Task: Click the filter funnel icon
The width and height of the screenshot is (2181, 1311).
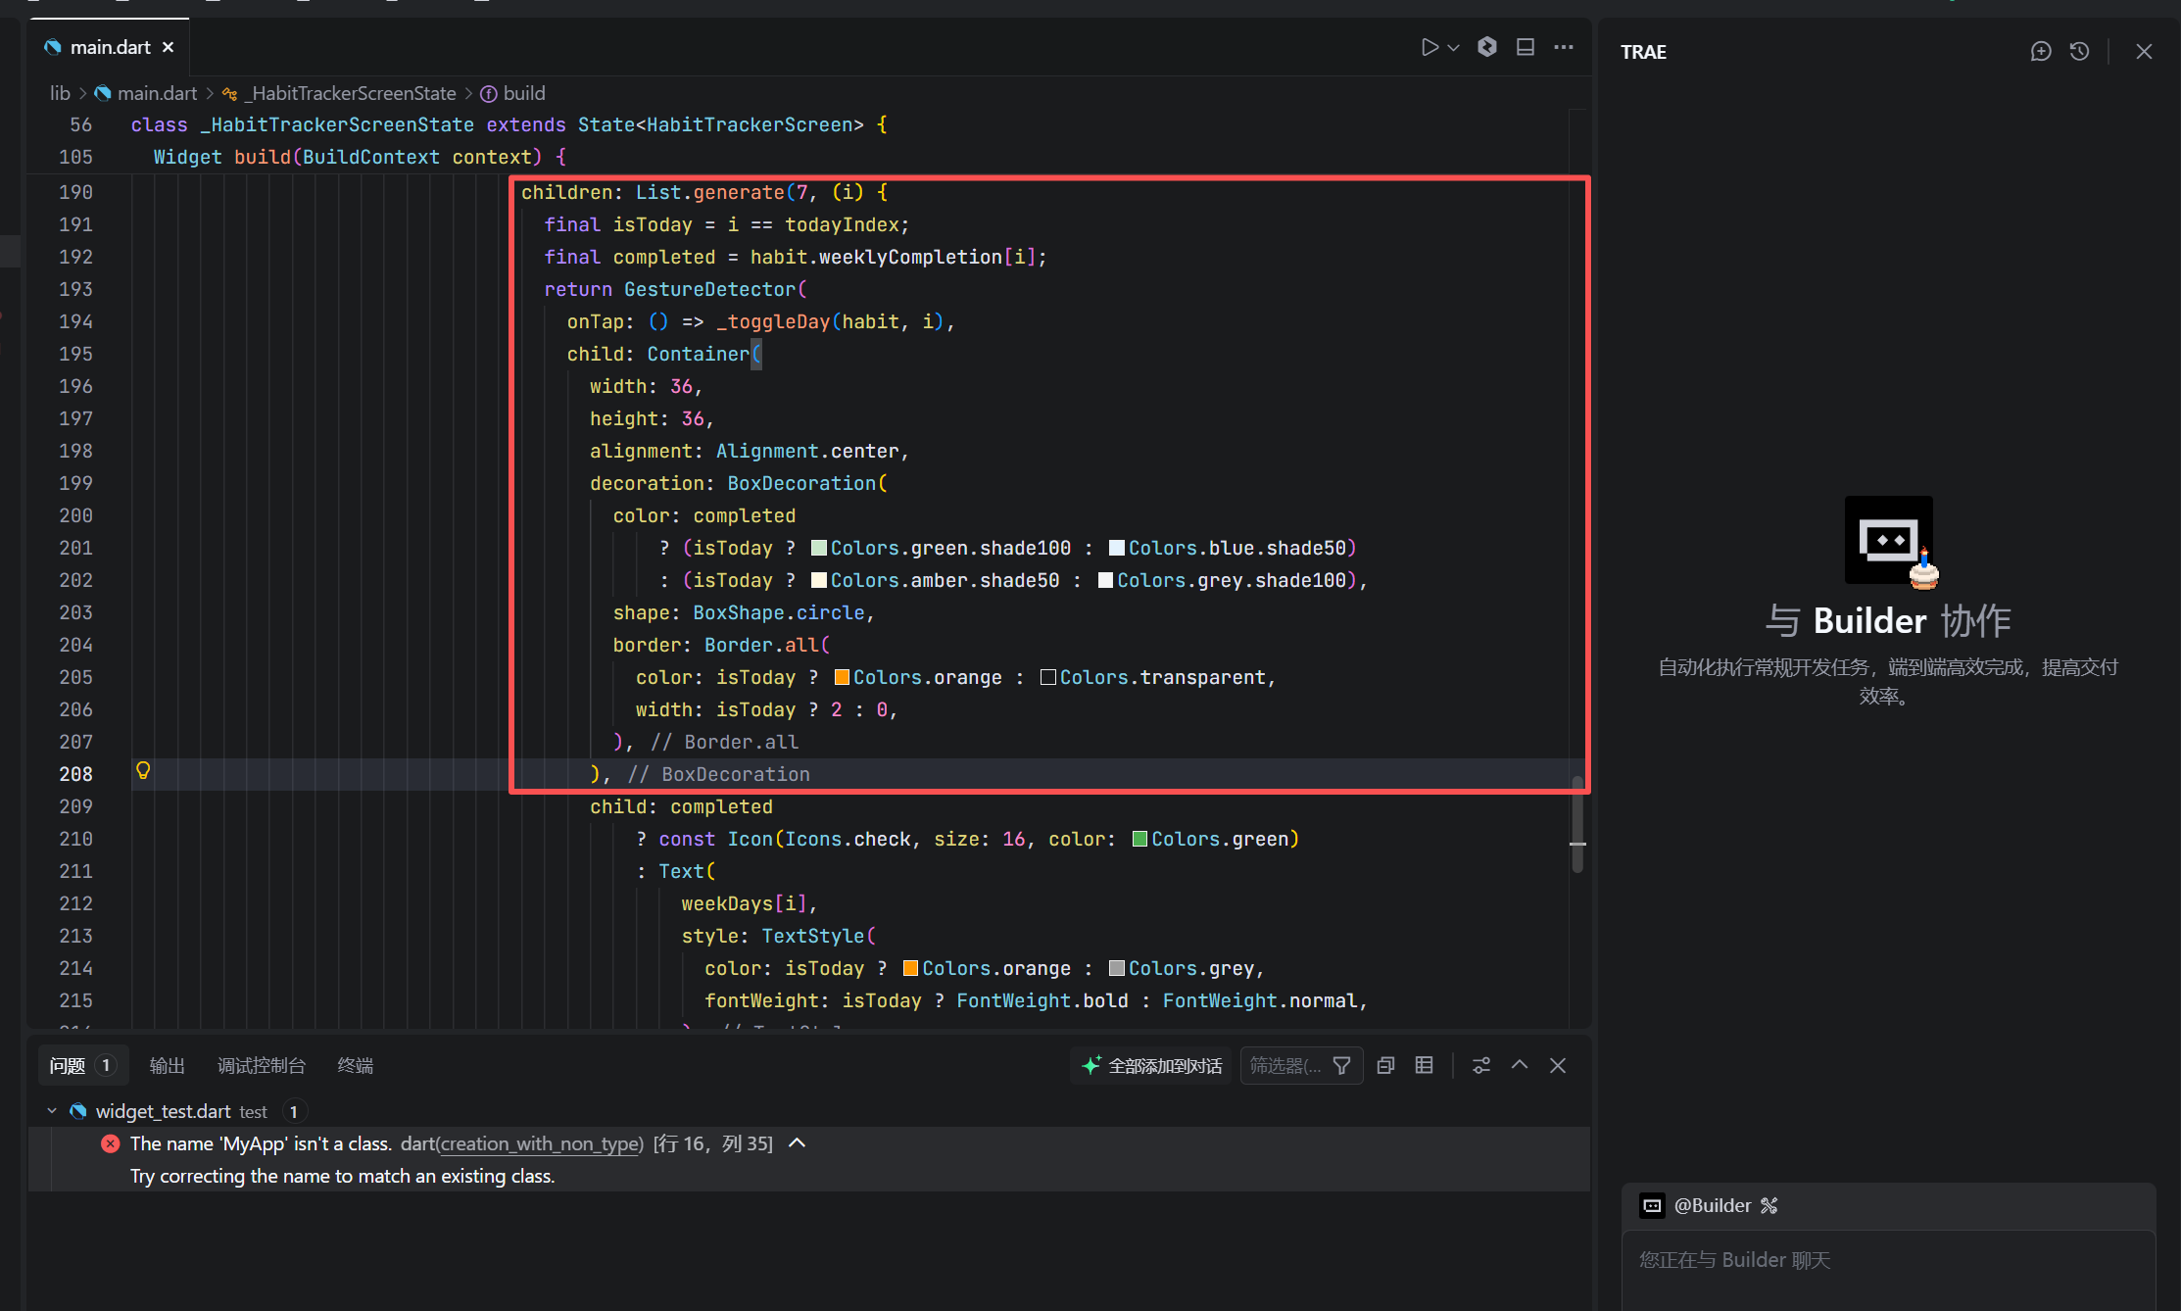Action: 1342,1065
